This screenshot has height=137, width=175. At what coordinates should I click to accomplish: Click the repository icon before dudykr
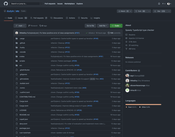tap(5, 11)
